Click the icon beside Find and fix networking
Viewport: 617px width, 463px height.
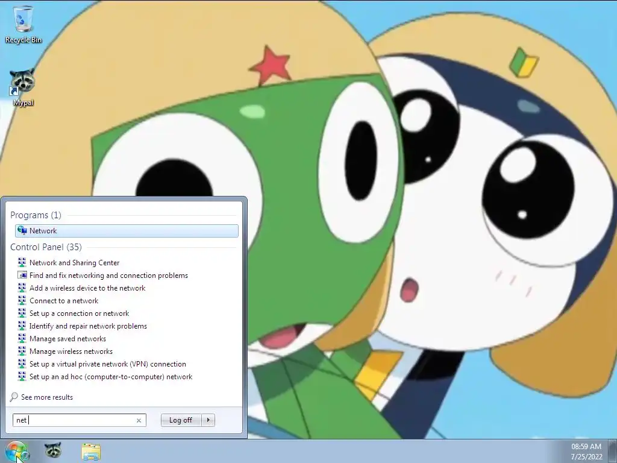click(22, 275)
